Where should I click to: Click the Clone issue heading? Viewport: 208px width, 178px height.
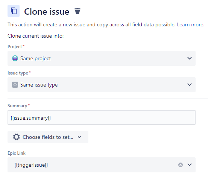coord(47,12)
